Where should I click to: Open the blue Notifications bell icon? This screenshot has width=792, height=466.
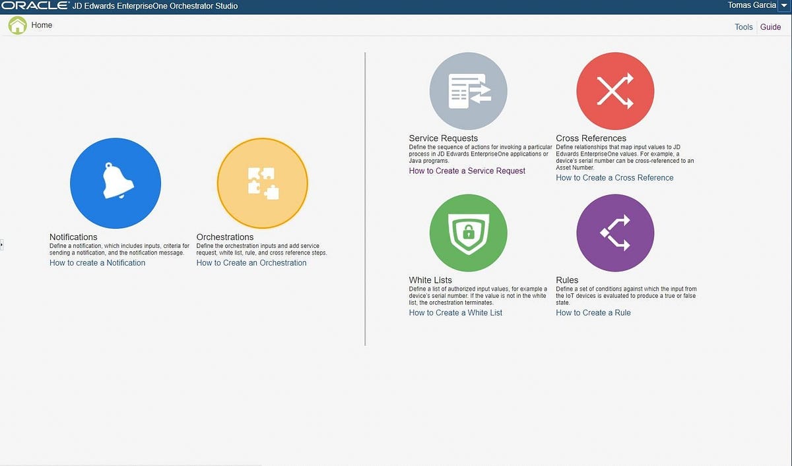click(115, 183)
